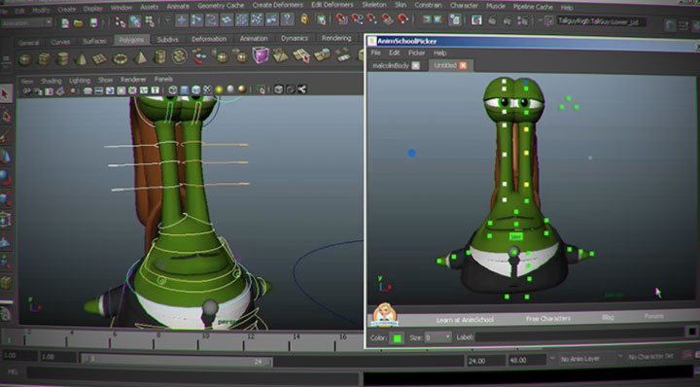The image size is (700, 387).
Task: Click the select camera viewport icon
Action: click(27, 92)
